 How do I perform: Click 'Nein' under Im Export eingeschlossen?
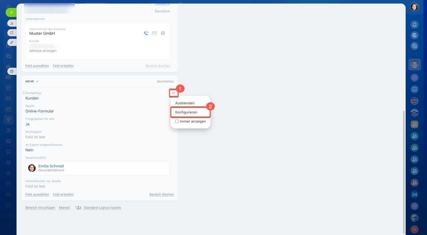click(x=29, y=150)
